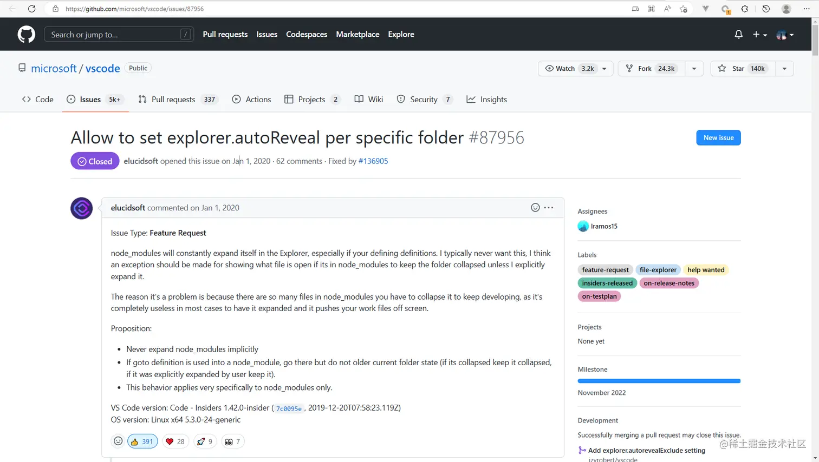Expand the Watch notifications dropdown arrow
Image resolution: width=819 pixels, height=462 pixels.
point(604,69)
